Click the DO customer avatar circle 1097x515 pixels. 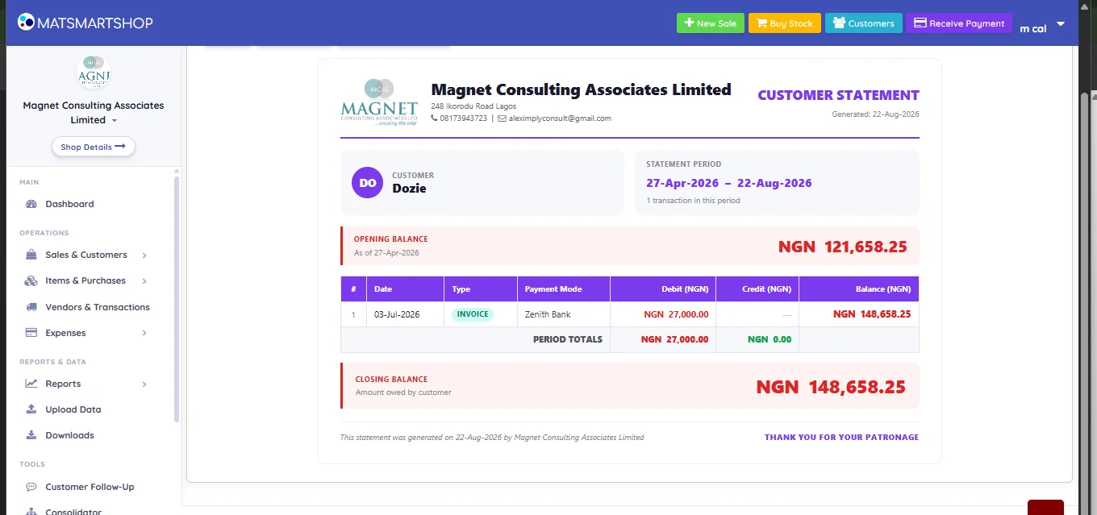(x=368, y=183)
